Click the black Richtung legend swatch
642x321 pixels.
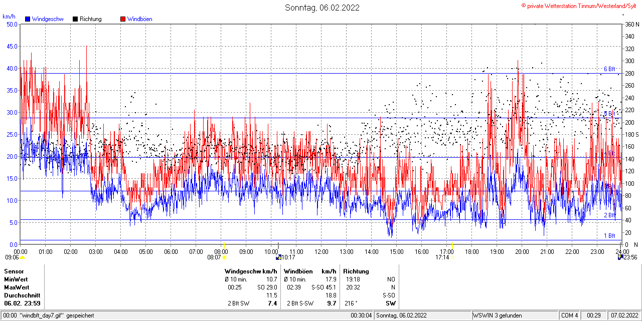[x=75, y=19]
